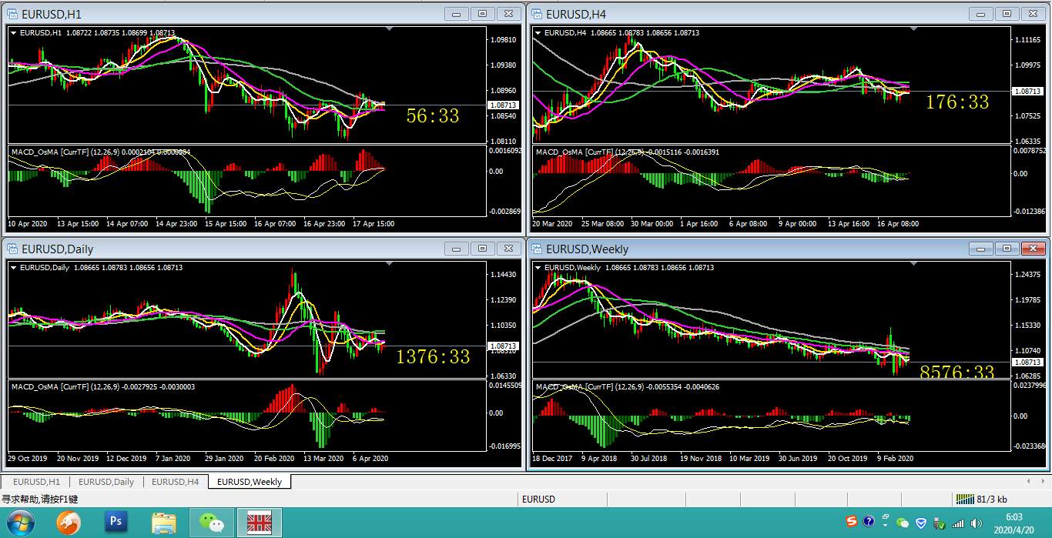The image size is (1052, 538).
Task: Click the blue shield security tray icon
Action: click(920, 523)
